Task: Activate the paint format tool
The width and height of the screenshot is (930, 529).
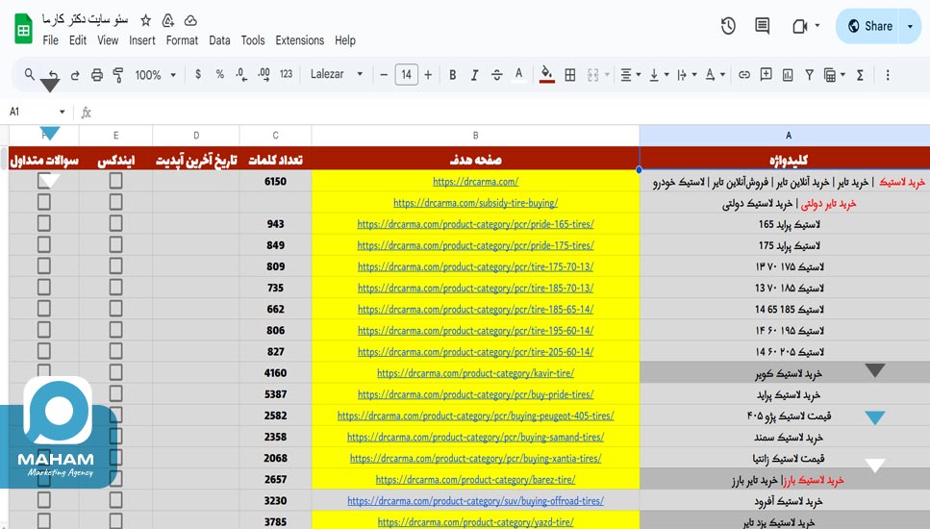Action: pos(118,75)
